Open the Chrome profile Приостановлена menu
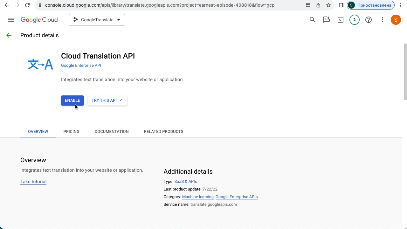This screenshot has width=407, height=229. click(371, 5)
